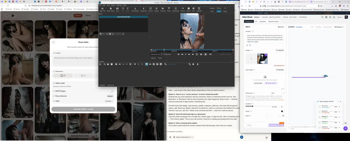Add a filter with the plus button
Viewport: 350px width, 141px height.
pyautogui.click(x=101, y=34)
